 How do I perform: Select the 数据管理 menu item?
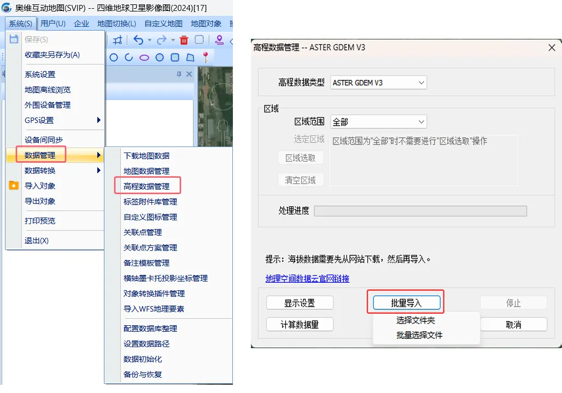55,155
